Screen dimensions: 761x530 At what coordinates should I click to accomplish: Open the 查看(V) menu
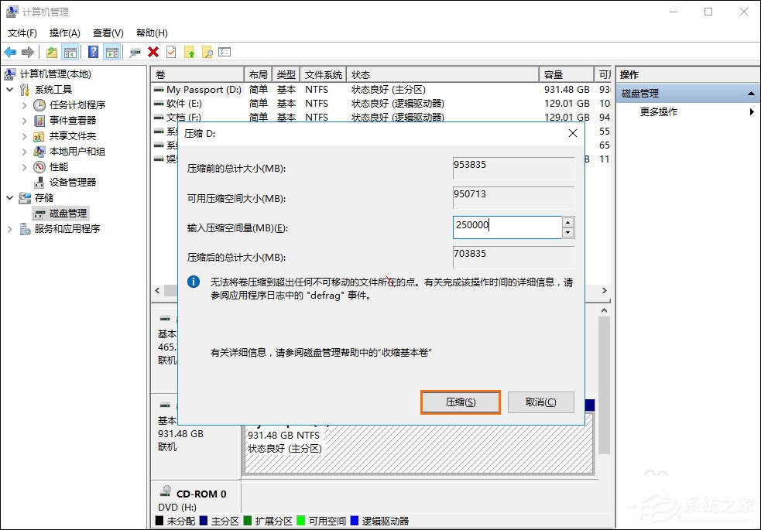(108, 32)
